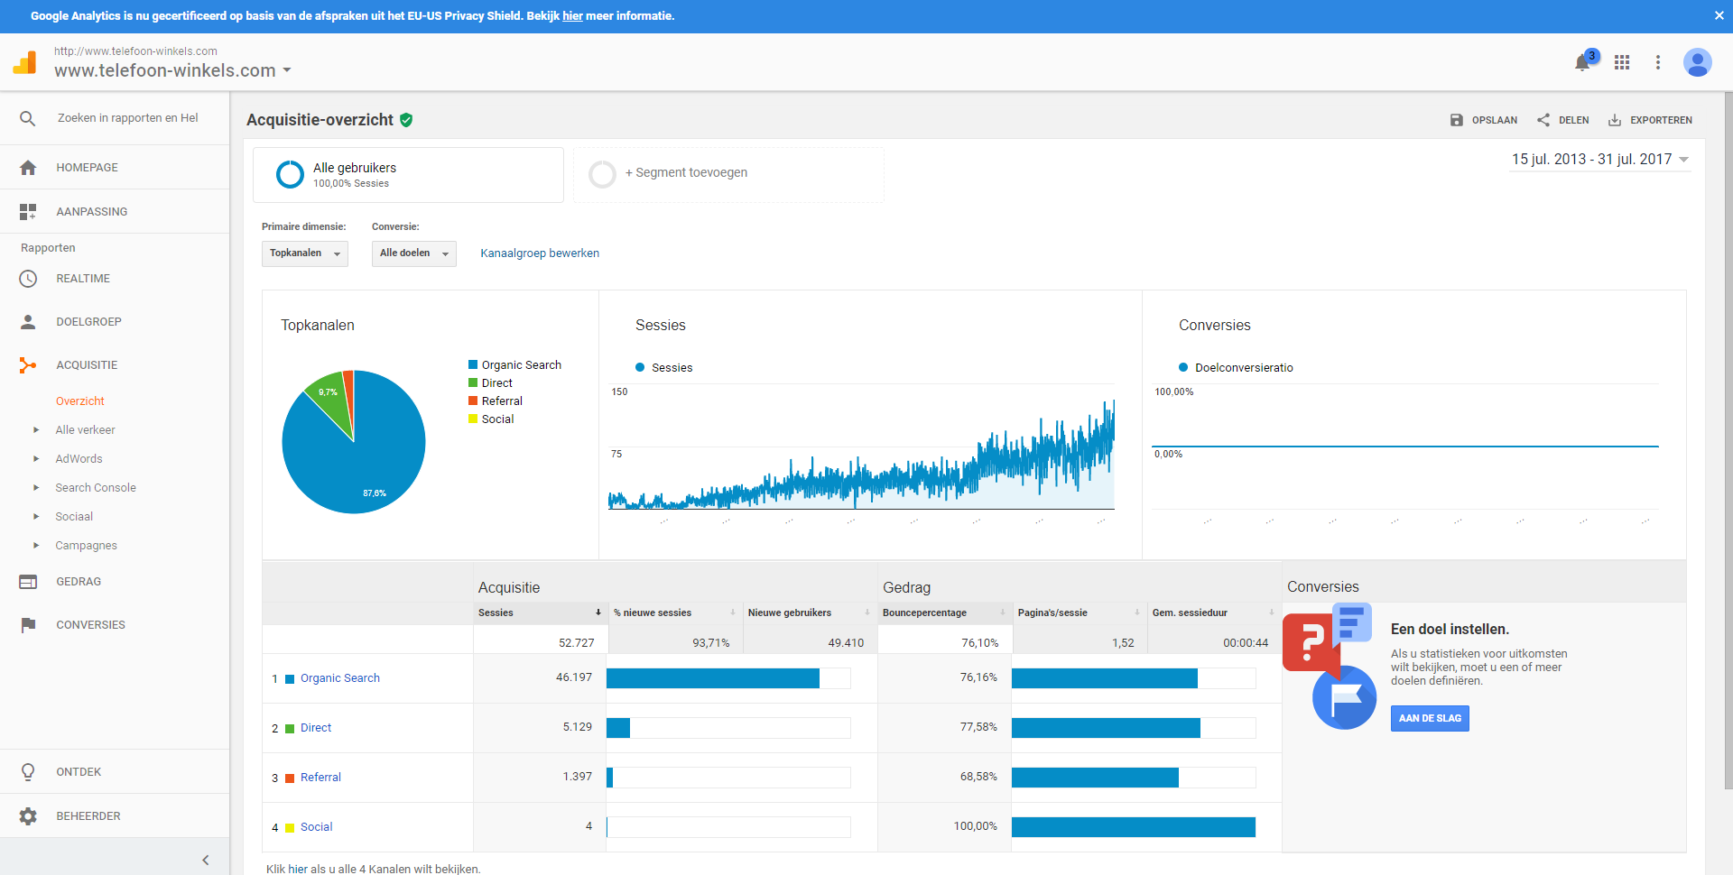Click the Gedrag window icon
Screen dimensions: 1733x875
pos(28,582)
